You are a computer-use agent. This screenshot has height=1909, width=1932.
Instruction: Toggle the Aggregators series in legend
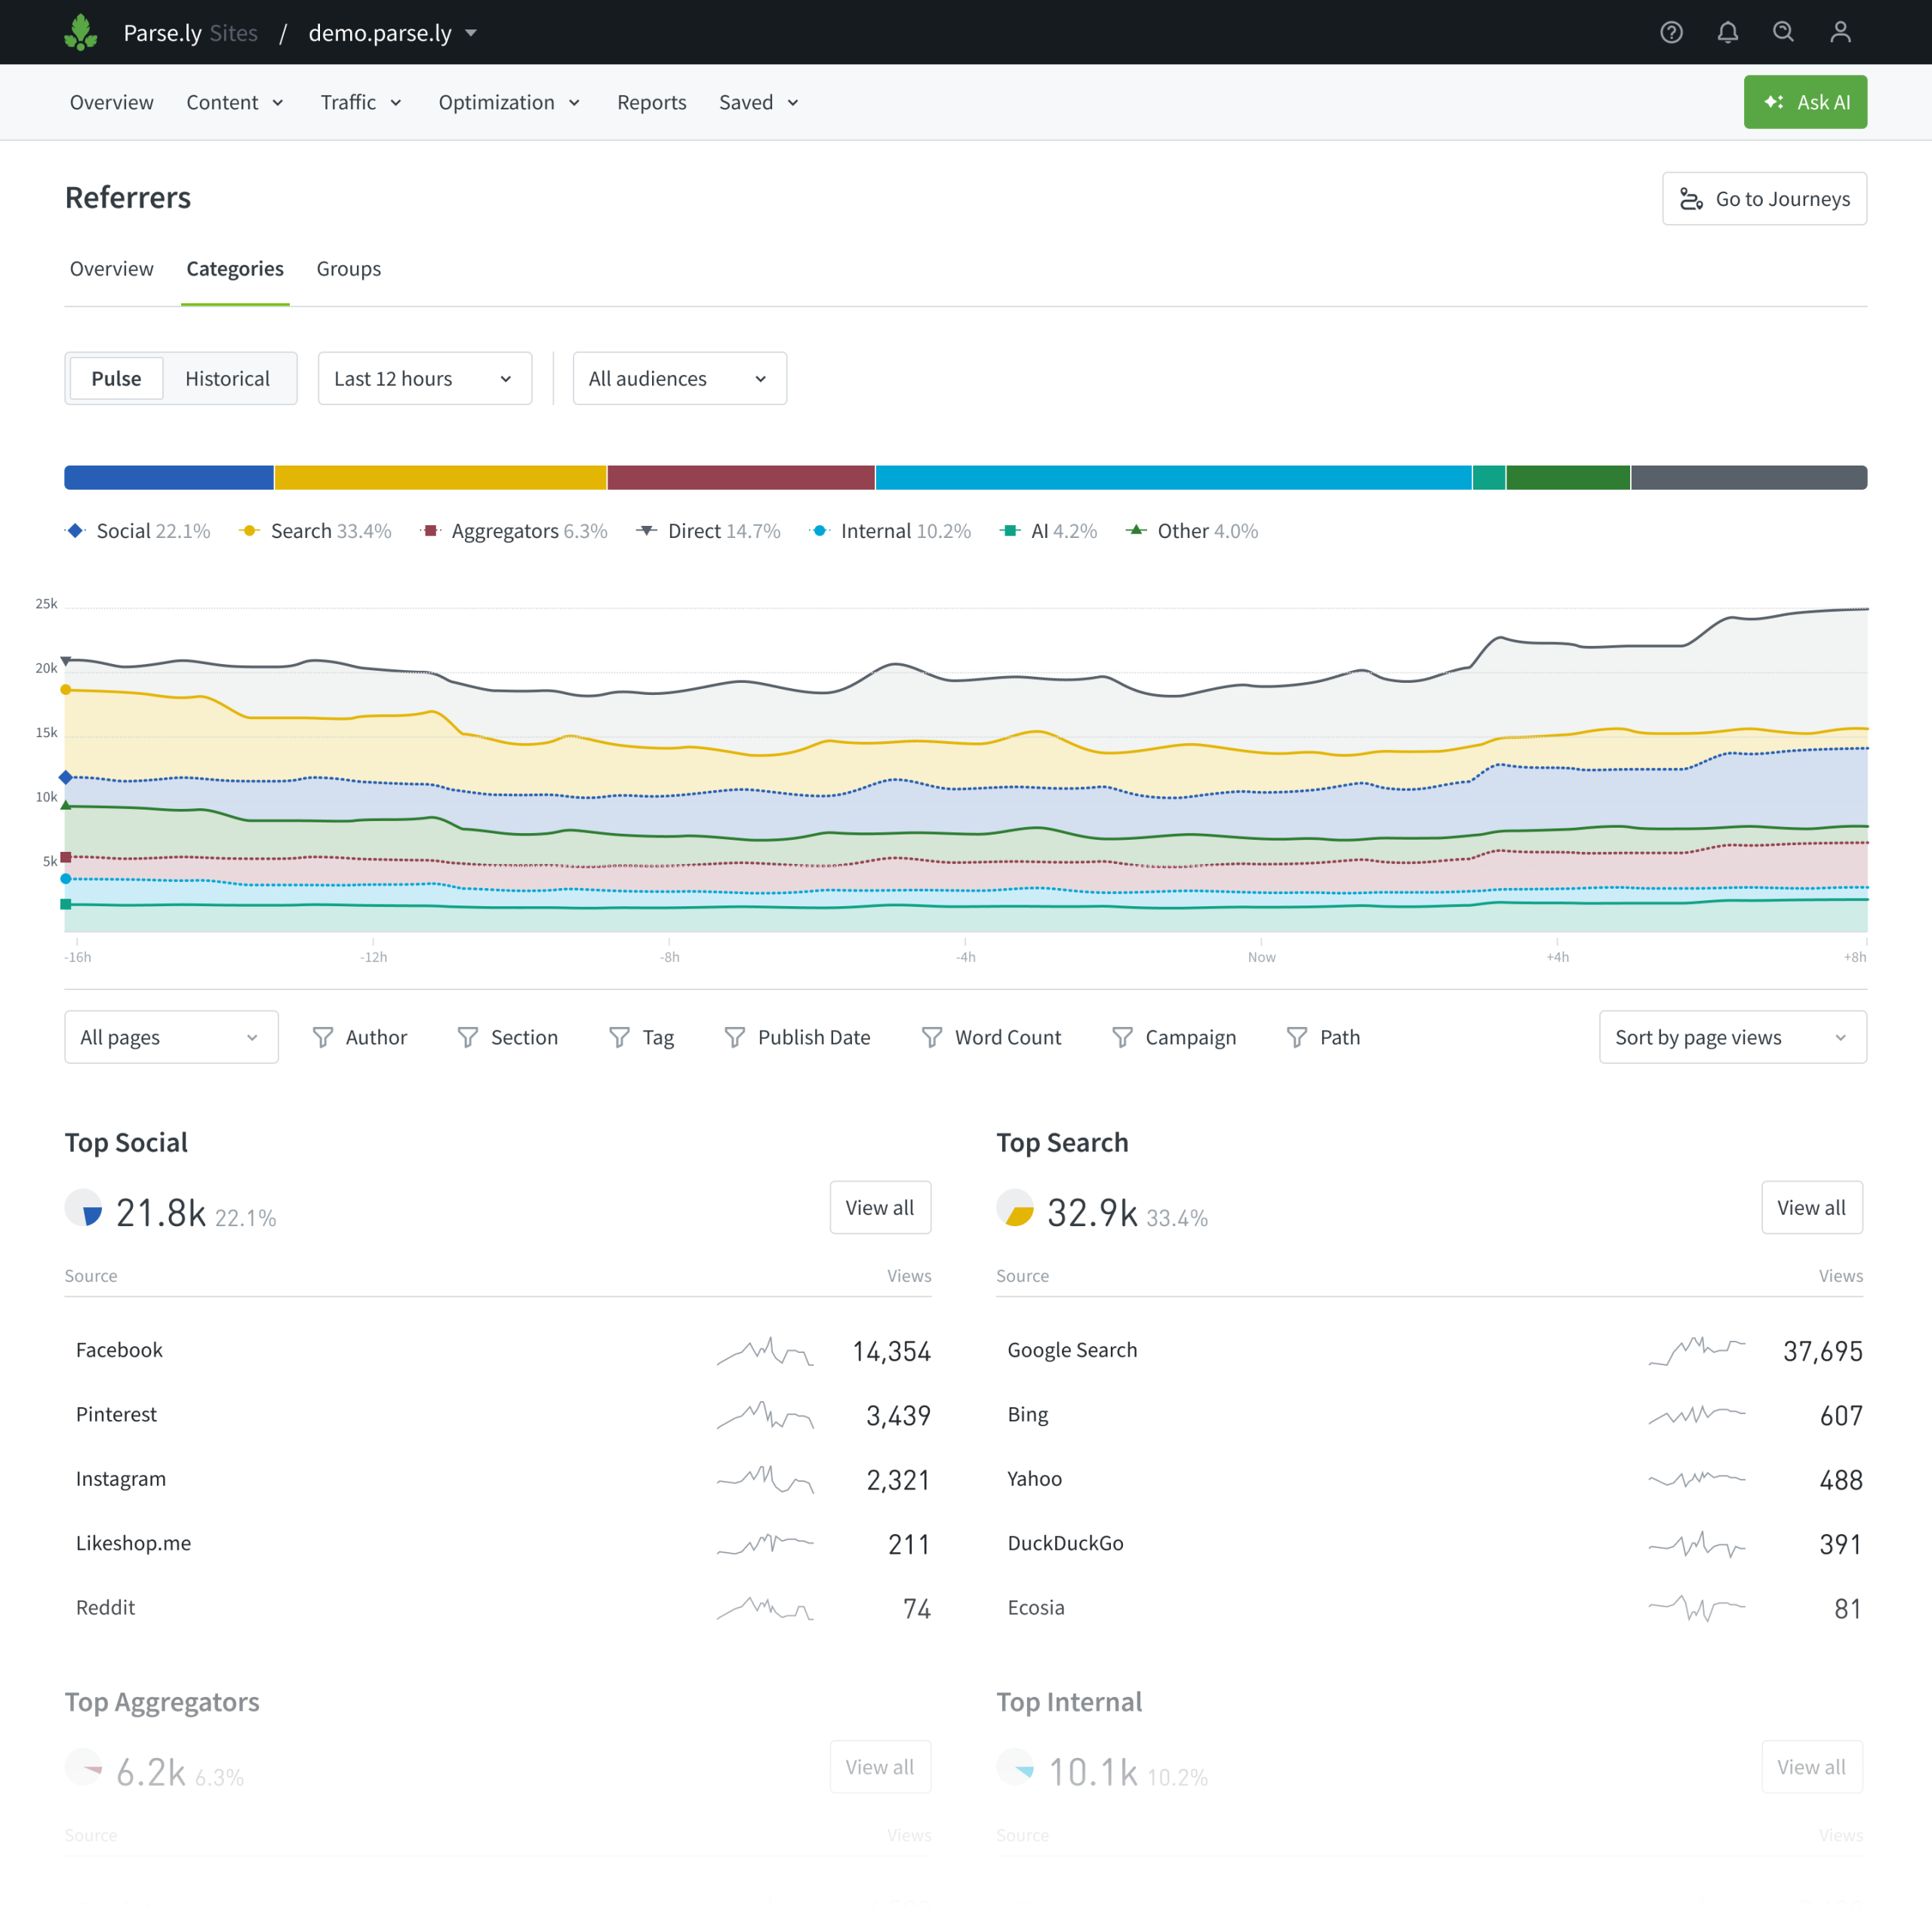(x=504, y=531)
